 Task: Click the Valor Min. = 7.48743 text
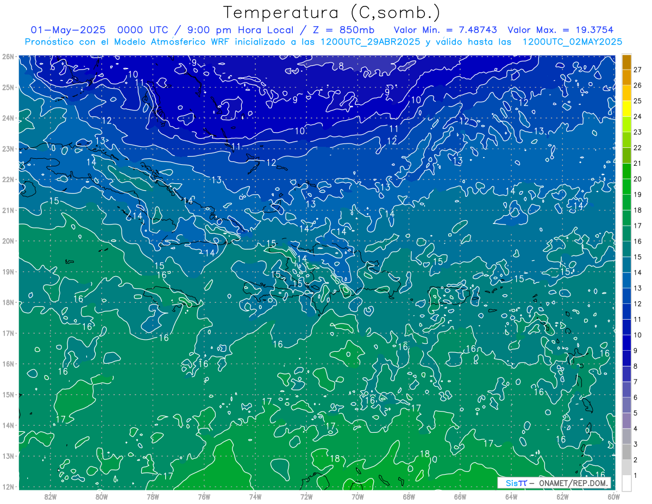click(x=446, y=30)
